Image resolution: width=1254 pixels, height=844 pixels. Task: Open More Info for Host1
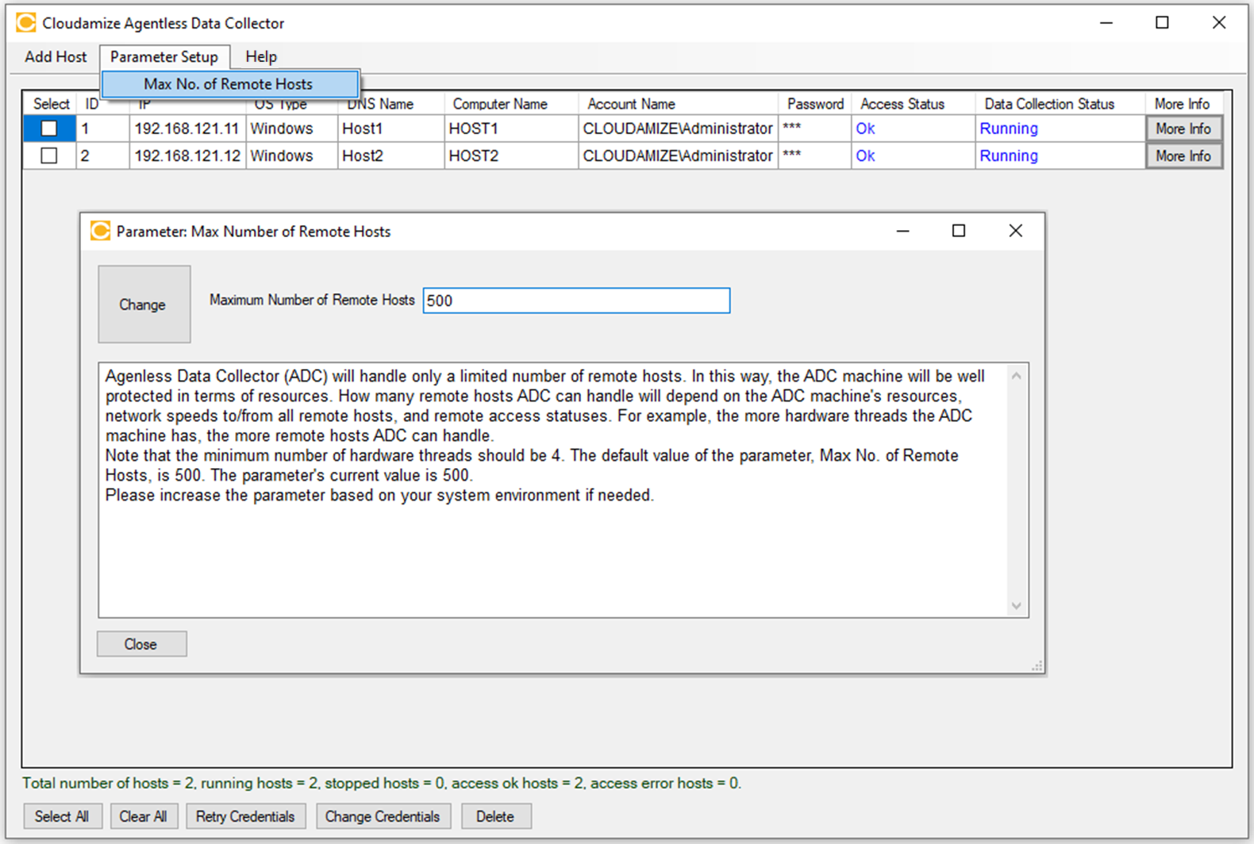click(1183, 129)
